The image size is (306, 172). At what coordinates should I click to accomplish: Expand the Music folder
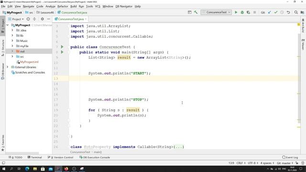pos(12,41)
